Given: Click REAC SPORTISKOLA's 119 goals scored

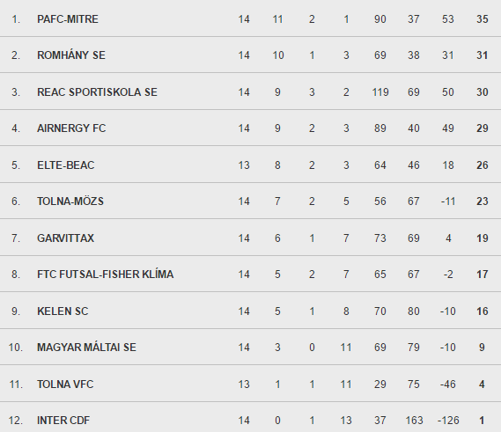Looking at the screenshot, I should [x=380, y=92].
